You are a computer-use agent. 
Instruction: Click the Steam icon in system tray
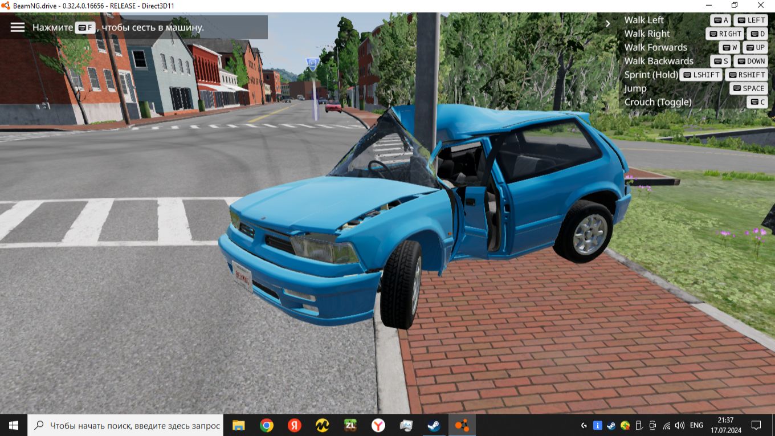[x=611, y=425]
